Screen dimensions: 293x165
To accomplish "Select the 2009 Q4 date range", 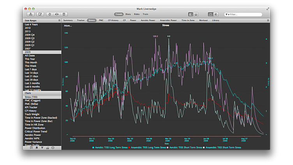I will (30, 35).
